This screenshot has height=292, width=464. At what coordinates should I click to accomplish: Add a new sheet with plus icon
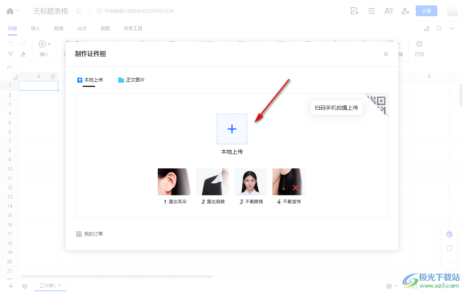(x=11, y=286)
